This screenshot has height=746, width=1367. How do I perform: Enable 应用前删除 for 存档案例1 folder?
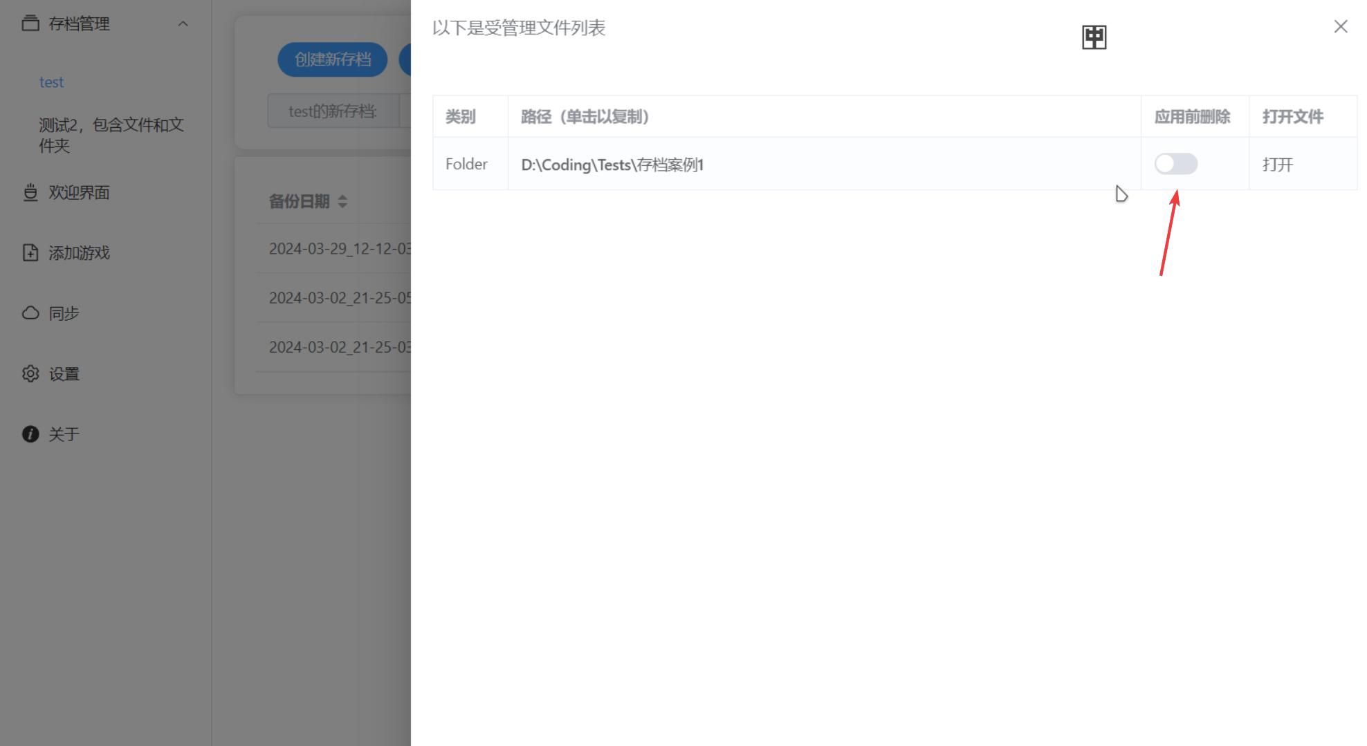click(x=1175, y=164)
